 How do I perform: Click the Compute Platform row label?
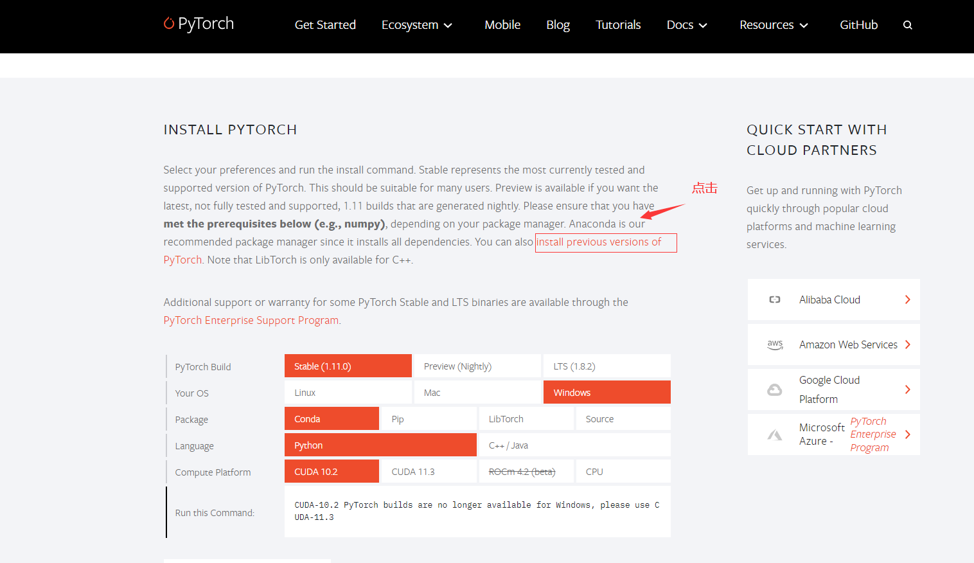click(213, 472)
